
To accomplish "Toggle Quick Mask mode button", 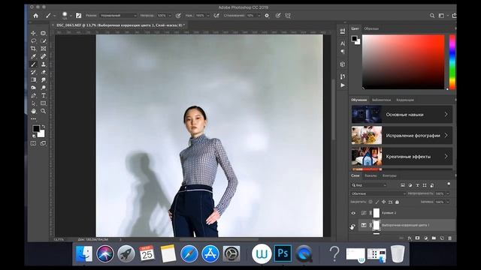I will click(x=33, y=143).
